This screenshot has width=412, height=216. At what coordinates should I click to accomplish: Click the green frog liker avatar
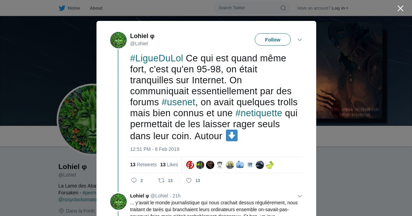pyautogui.click(x=270, y=165)
